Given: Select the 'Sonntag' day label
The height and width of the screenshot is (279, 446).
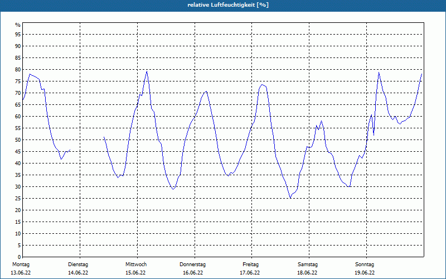Looking at the screenshot, I should (x=365, y=264).
